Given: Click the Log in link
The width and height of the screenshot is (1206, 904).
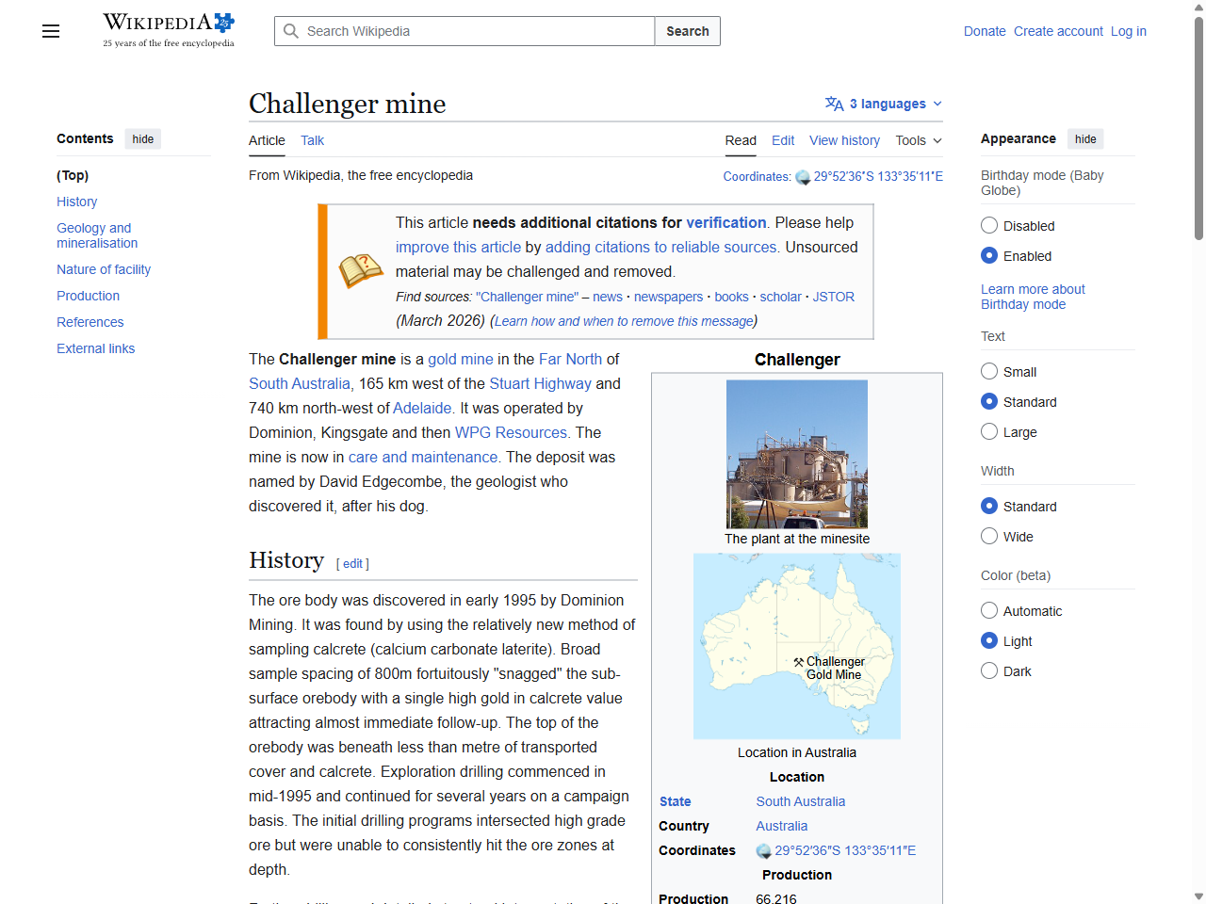Looking at the screenshot, I should click(x=1129, y=31).
